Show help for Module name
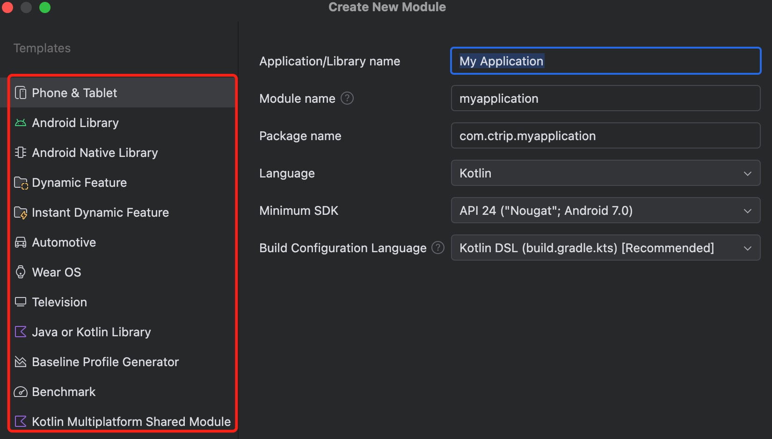Viewport: 772px width, 439px height. pyautogui.click(x=347, y=99)
